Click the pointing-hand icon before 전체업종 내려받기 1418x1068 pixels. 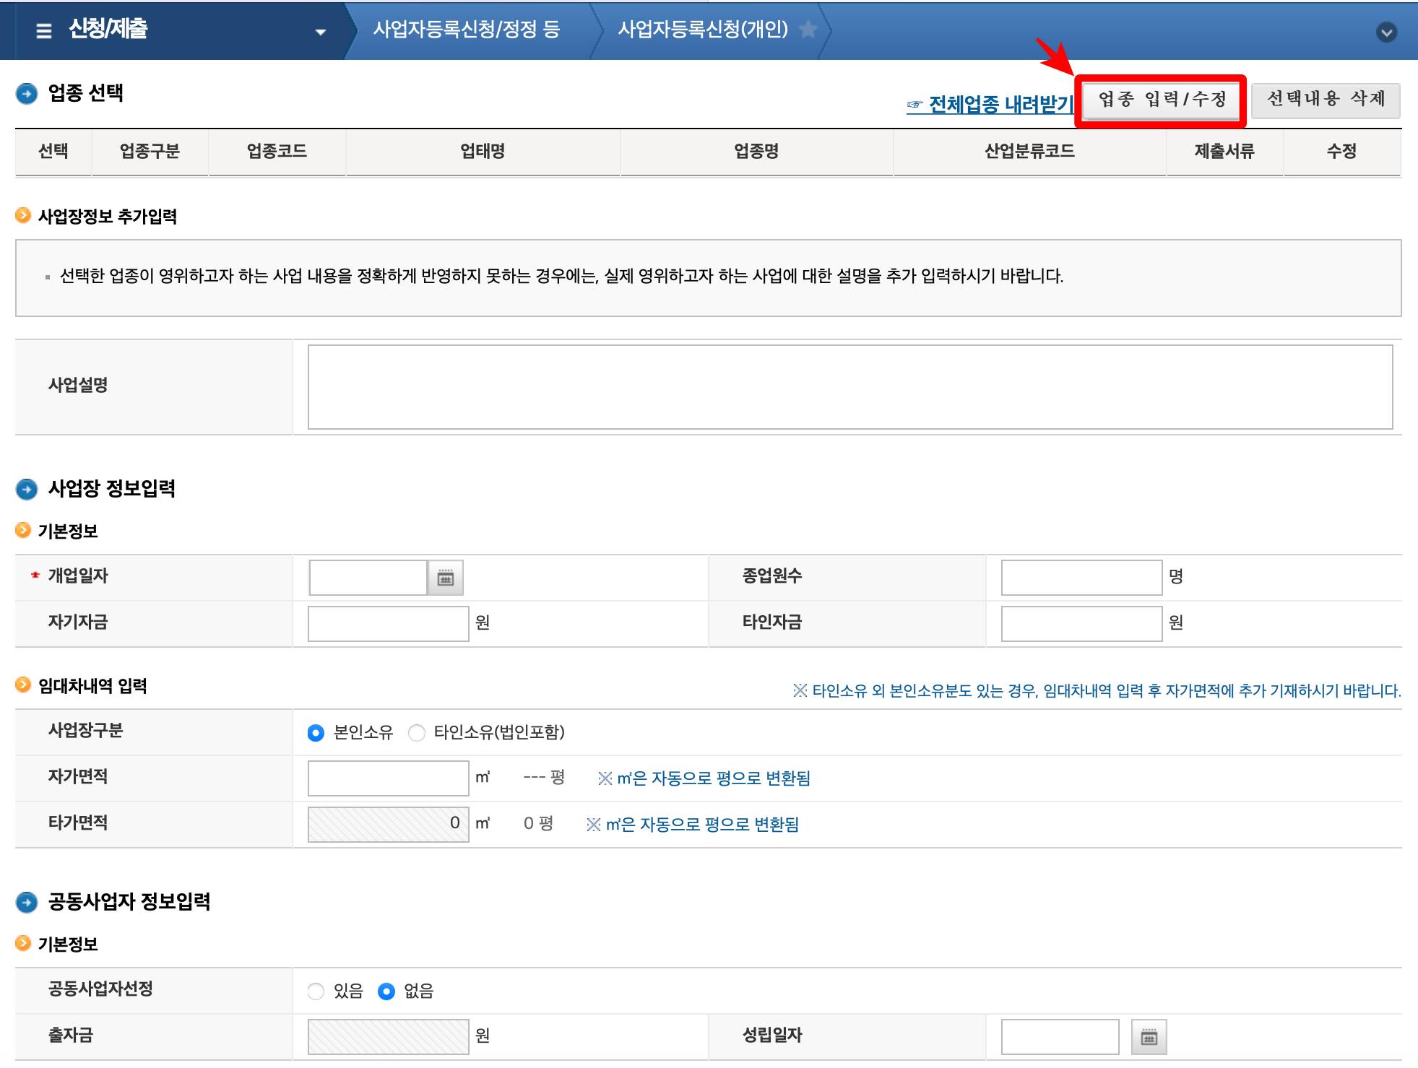(x=914, y=104)
